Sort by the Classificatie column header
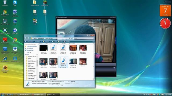 (72, 44)
